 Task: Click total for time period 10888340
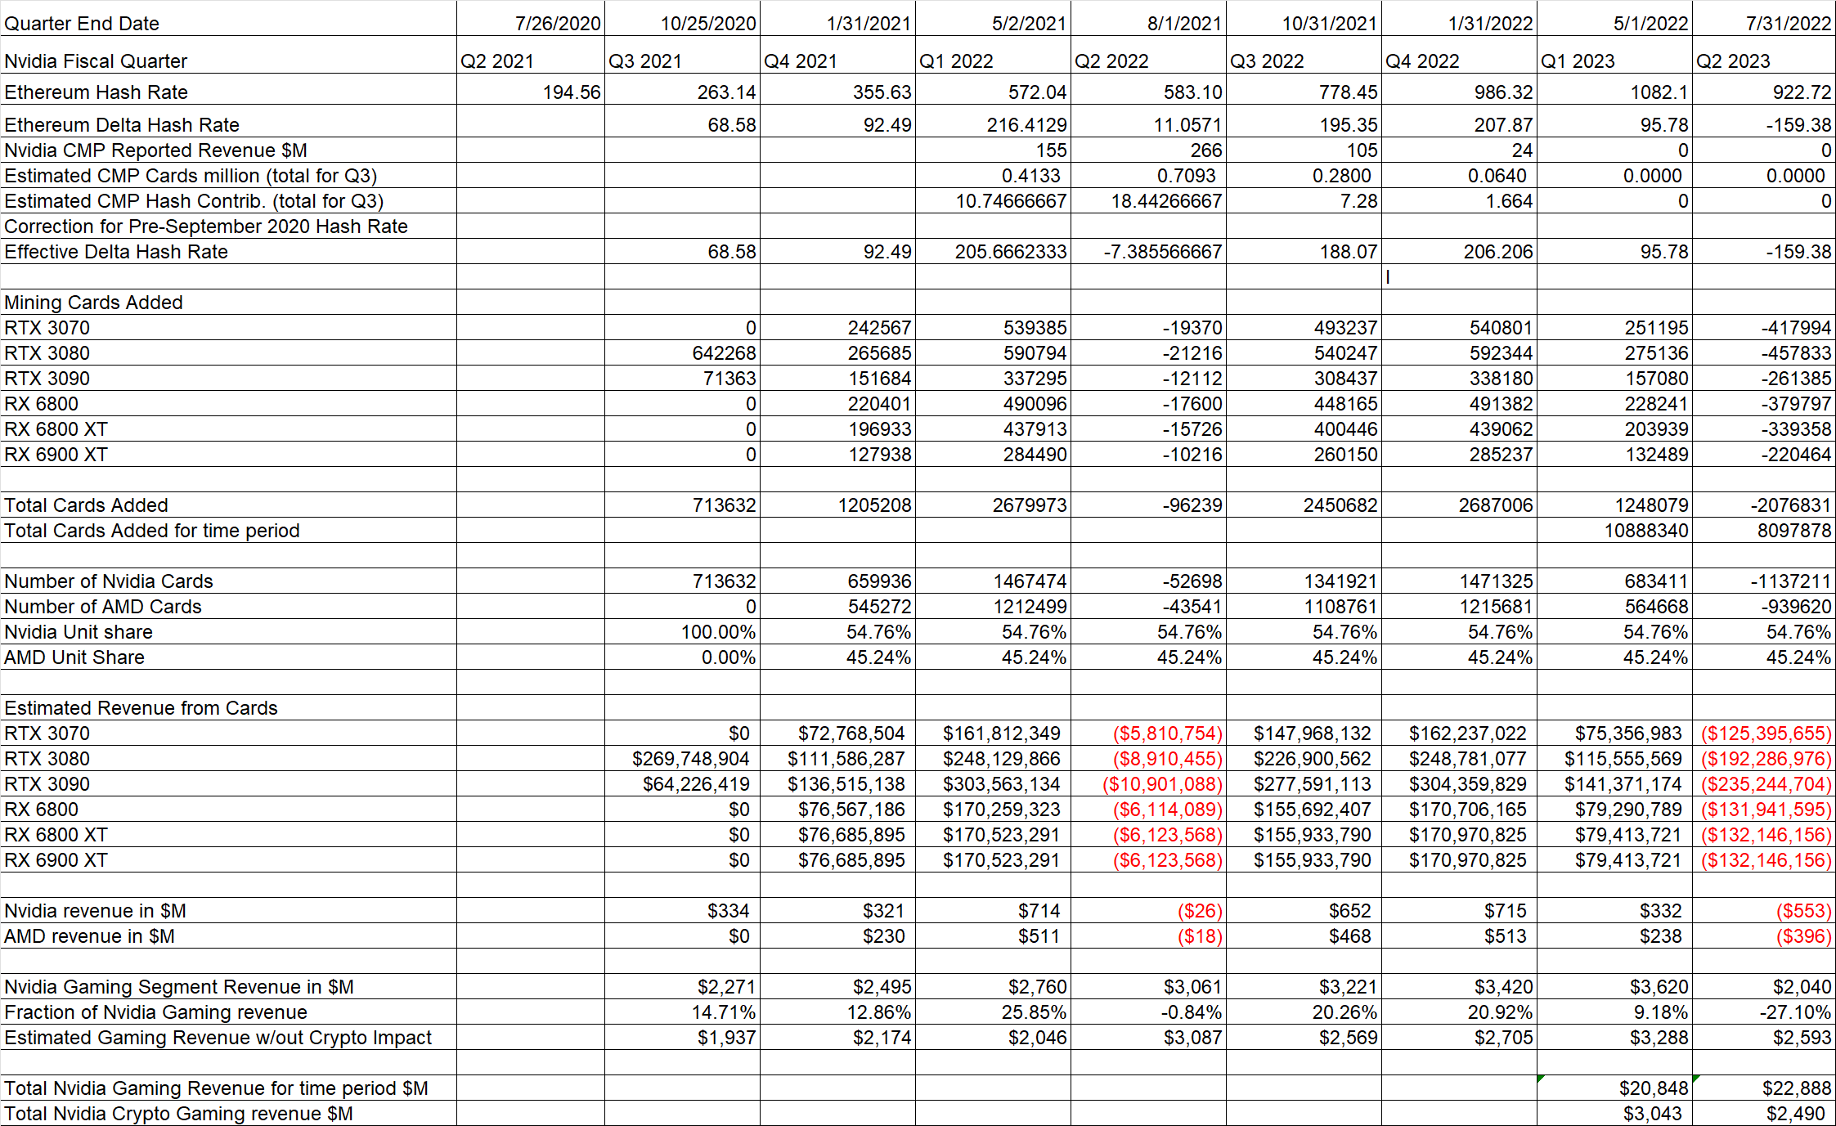click(1614, 530)
